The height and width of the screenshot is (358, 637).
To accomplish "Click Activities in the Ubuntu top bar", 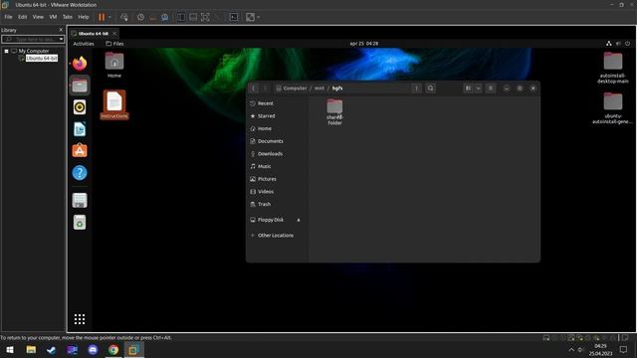I will tap(84, 44).
